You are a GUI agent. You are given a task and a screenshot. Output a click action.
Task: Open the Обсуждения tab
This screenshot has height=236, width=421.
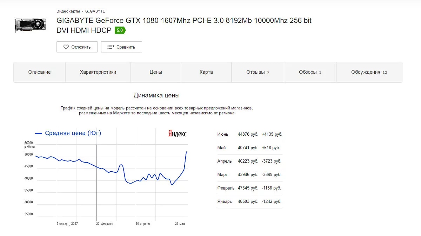369,72
